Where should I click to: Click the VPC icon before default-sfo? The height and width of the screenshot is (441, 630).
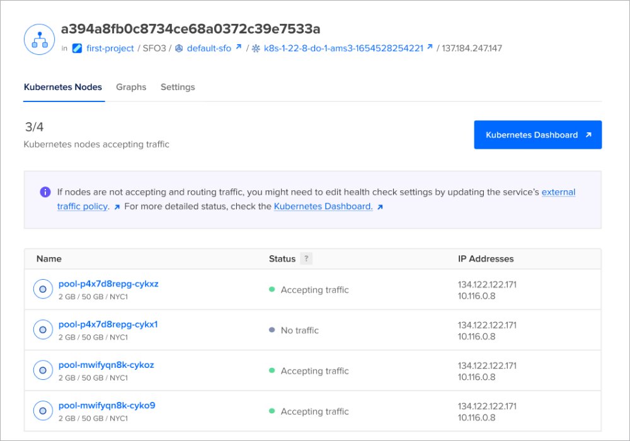tap(179, 49)
